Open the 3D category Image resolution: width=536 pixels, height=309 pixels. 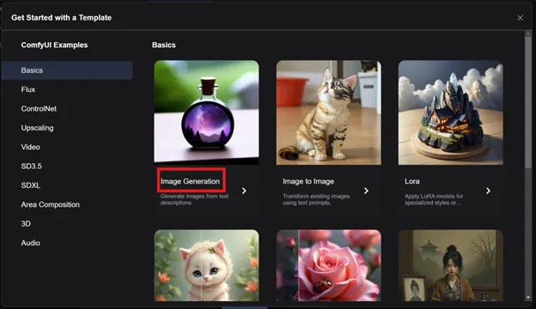26,224
